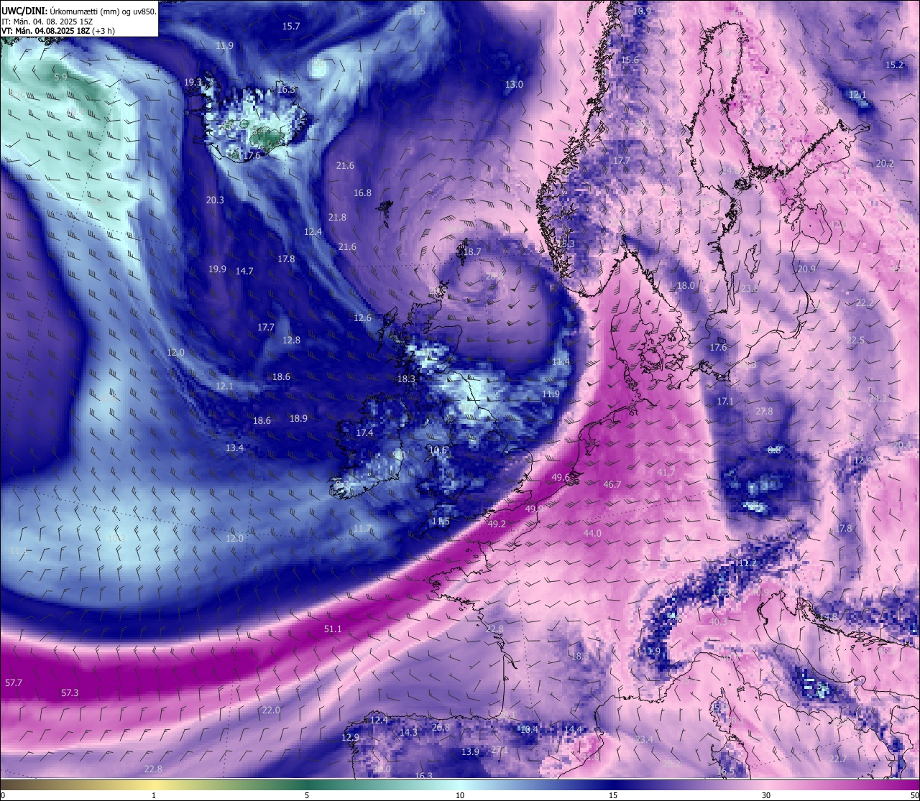Click the 17.1 value label
Screen dimensions: 920x801
click(725, 401)
